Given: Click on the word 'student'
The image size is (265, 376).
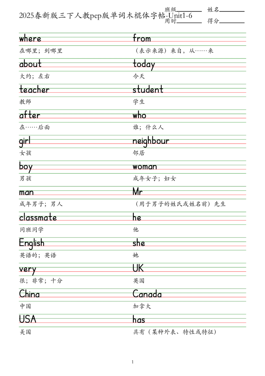Looking at the screenshot, I should click(x=148, y=90).
